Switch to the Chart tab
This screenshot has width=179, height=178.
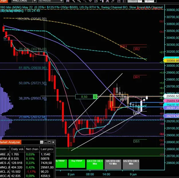(x=4, y=1)
